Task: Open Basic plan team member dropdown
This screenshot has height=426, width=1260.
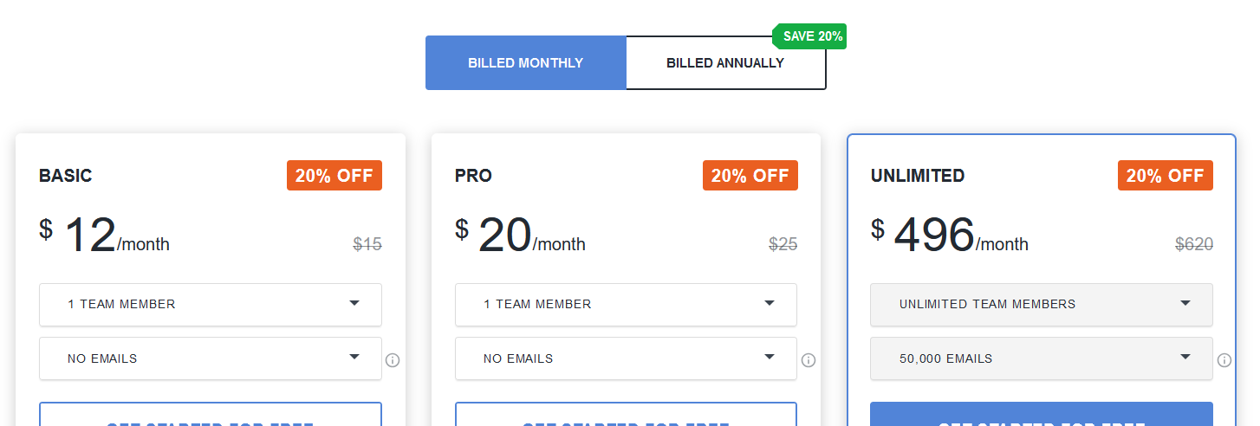Action: (x=211, y=305)
